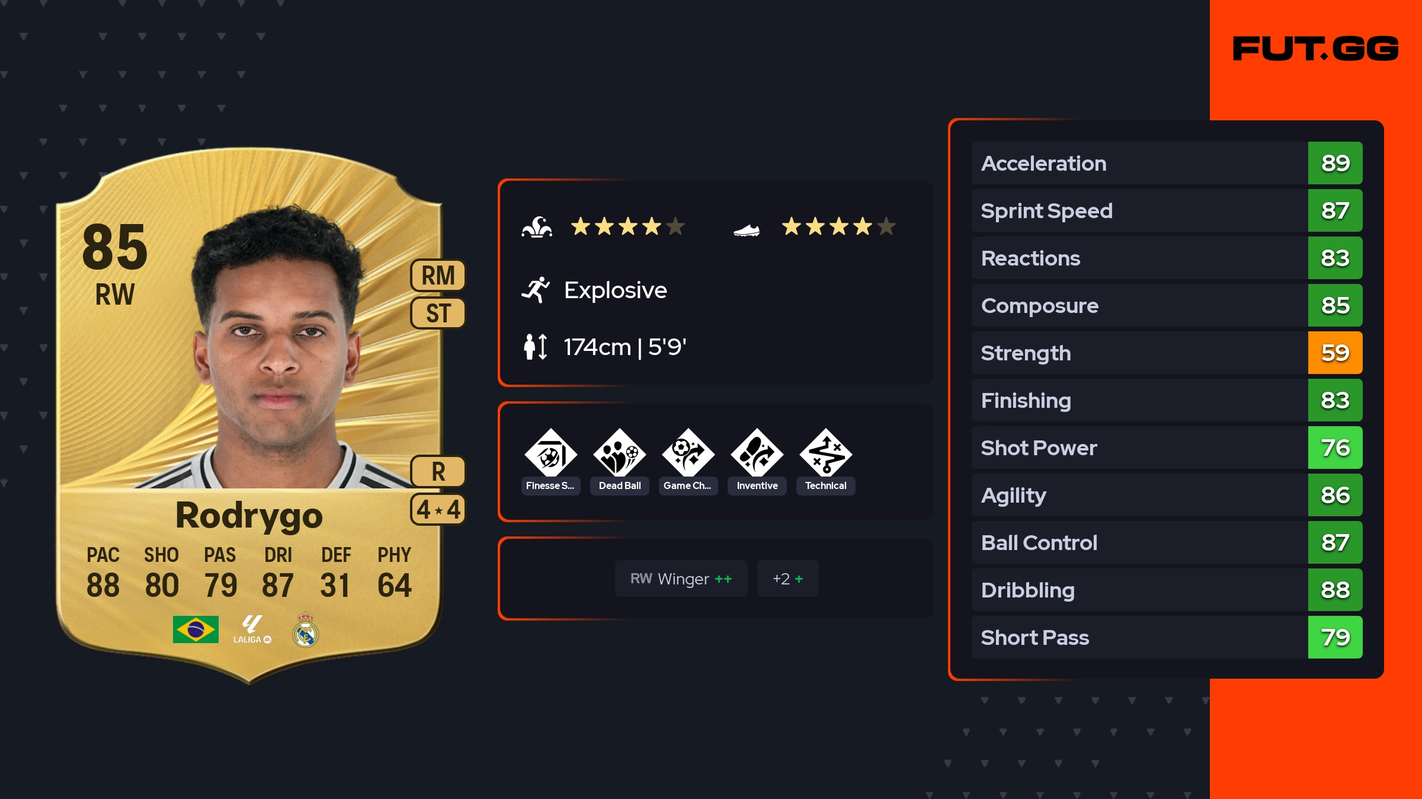Image resolution: width=1422 pixels, height=799 pixels.
Task: Select the Acceleration stat row
Action: 1167,163
